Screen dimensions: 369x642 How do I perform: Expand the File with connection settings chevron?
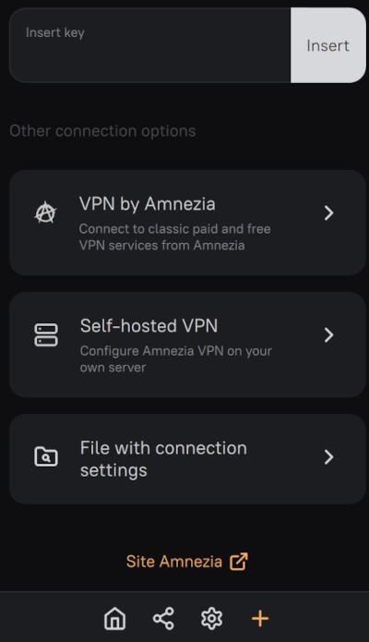(x=329, y=457)
